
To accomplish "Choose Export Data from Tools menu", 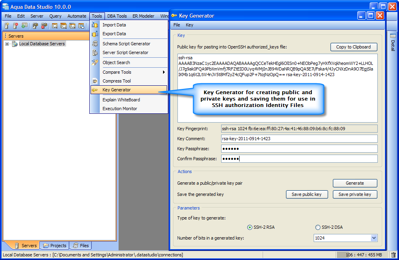I will (x=129, y=34).
